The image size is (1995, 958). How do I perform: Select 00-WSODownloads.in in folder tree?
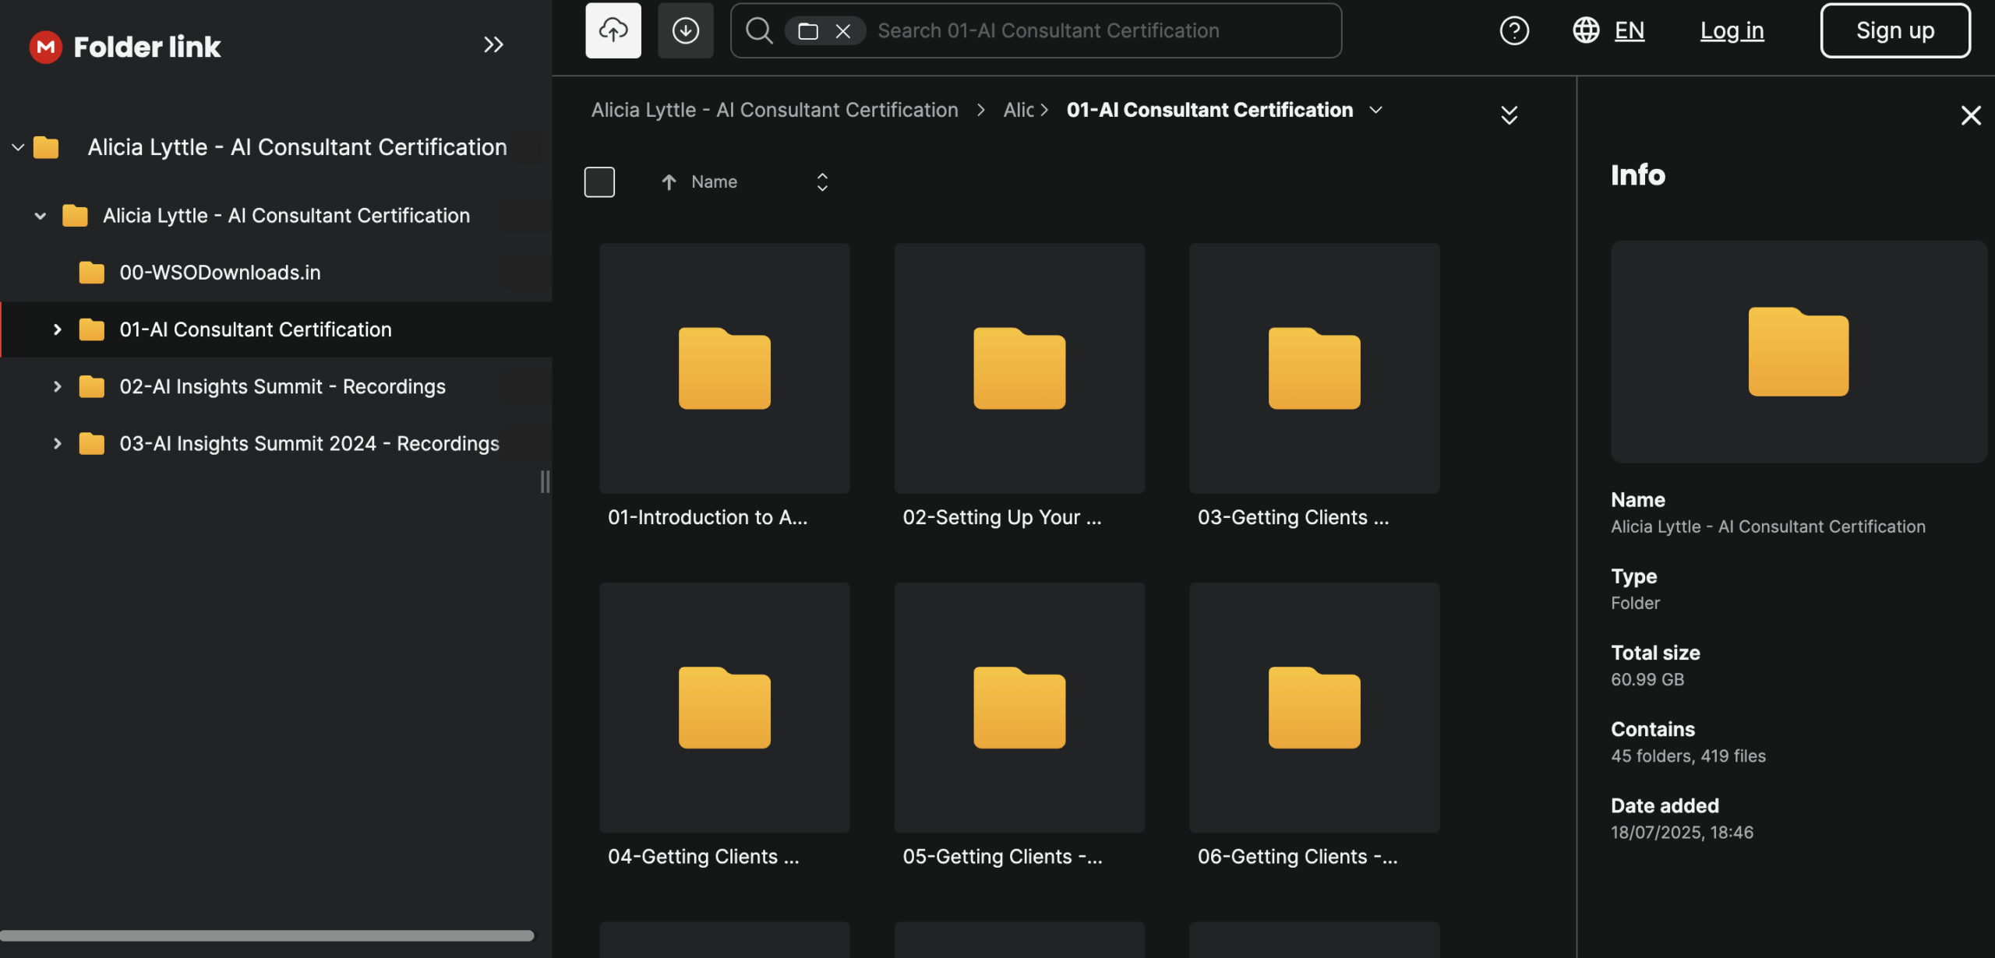(220, 273)
